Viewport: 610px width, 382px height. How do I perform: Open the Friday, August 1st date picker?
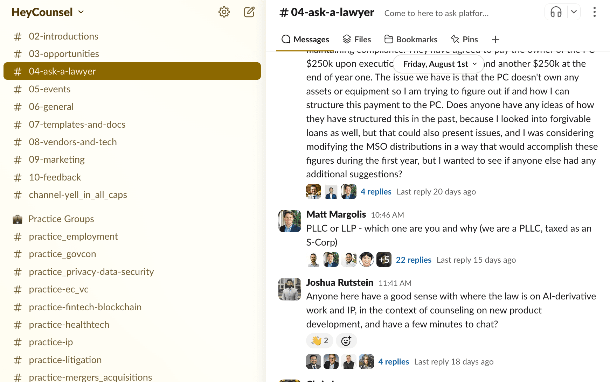click(x=439, y=64)
